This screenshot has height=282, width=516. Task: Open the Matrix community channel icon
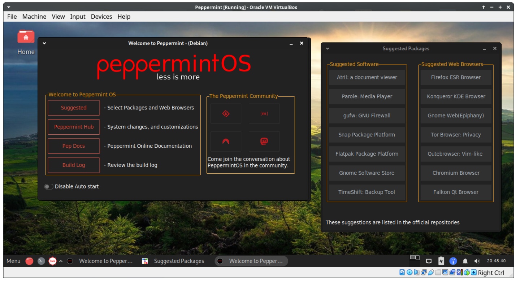[x=264, y=113]
